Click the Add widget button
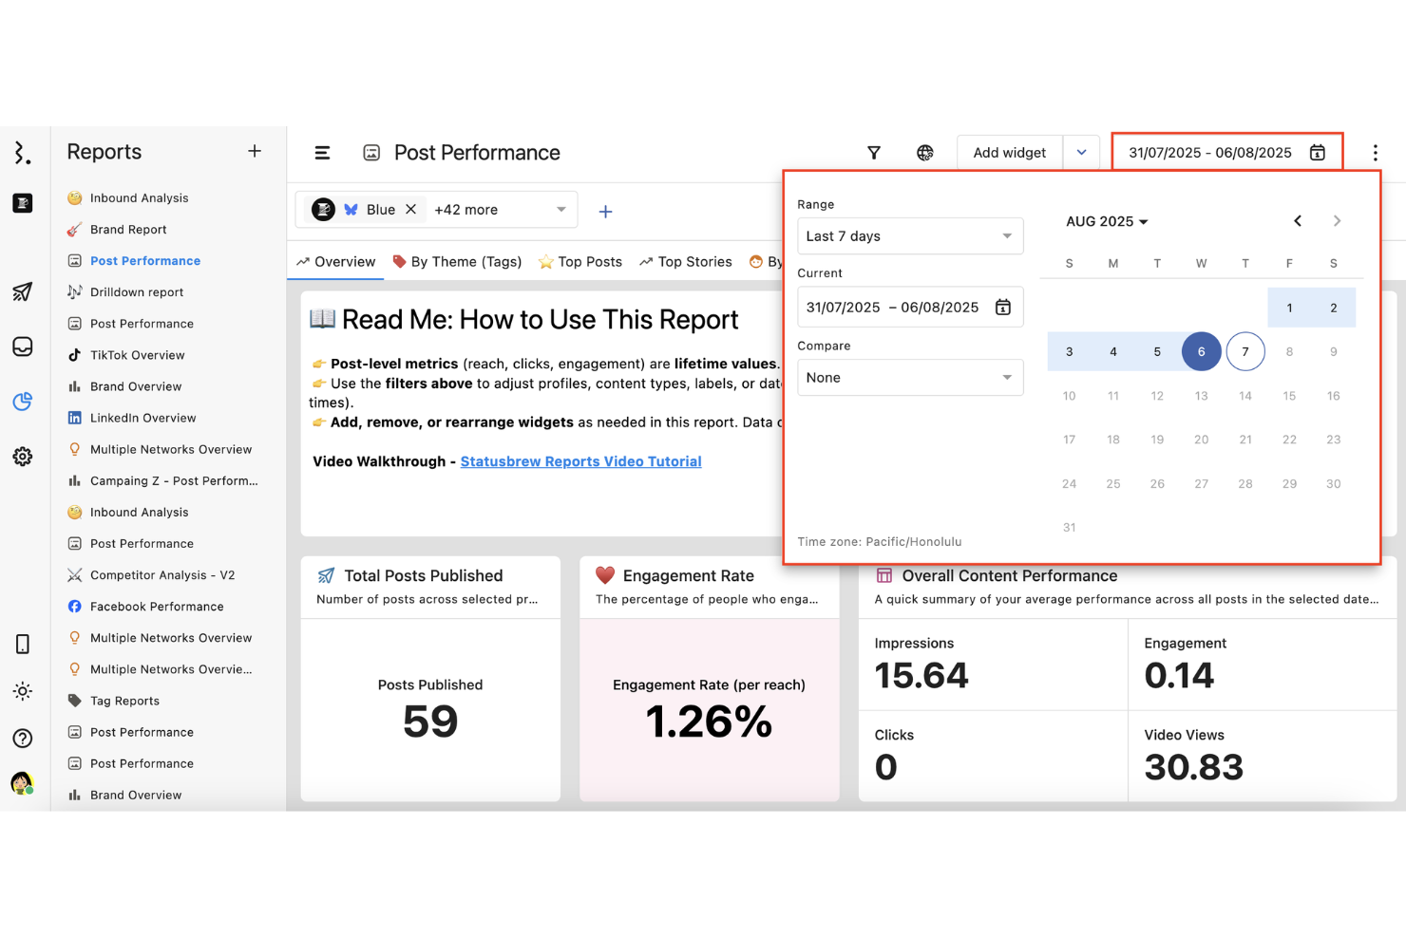The width and height of the screenshot is (1406, 937). click(1009, 153)
